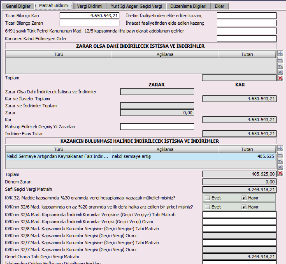Open the Genel Bilgiler tab
Viewport: 286px width, 264px height.
18,6
